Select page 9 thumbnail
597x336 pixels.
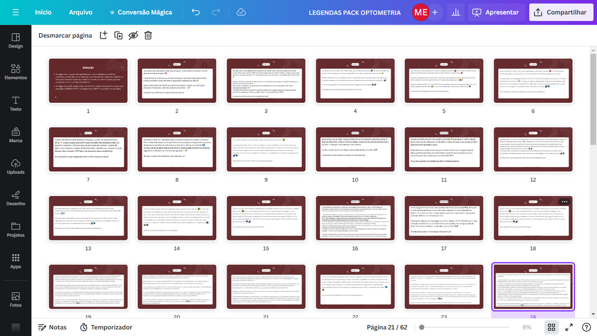[266, 149]
